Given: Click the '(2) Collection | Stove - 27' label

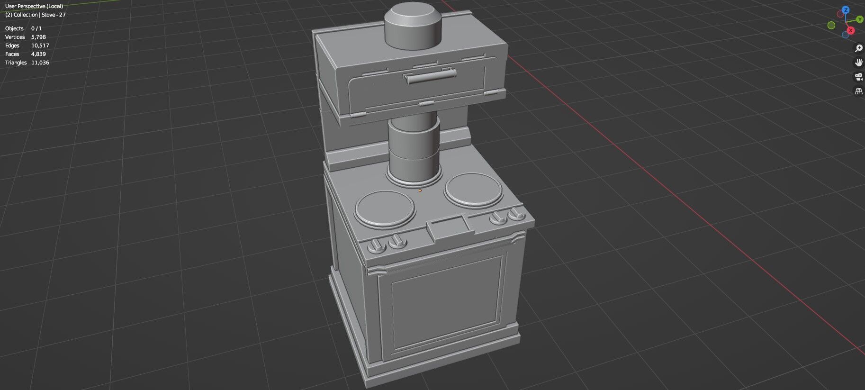Looking at the screenshot, I should pos(36,15).
